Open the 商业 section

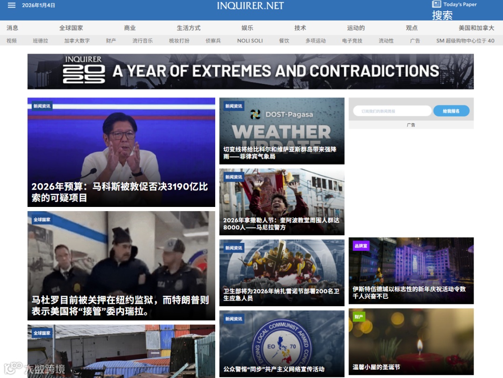(x=129, y=28)
